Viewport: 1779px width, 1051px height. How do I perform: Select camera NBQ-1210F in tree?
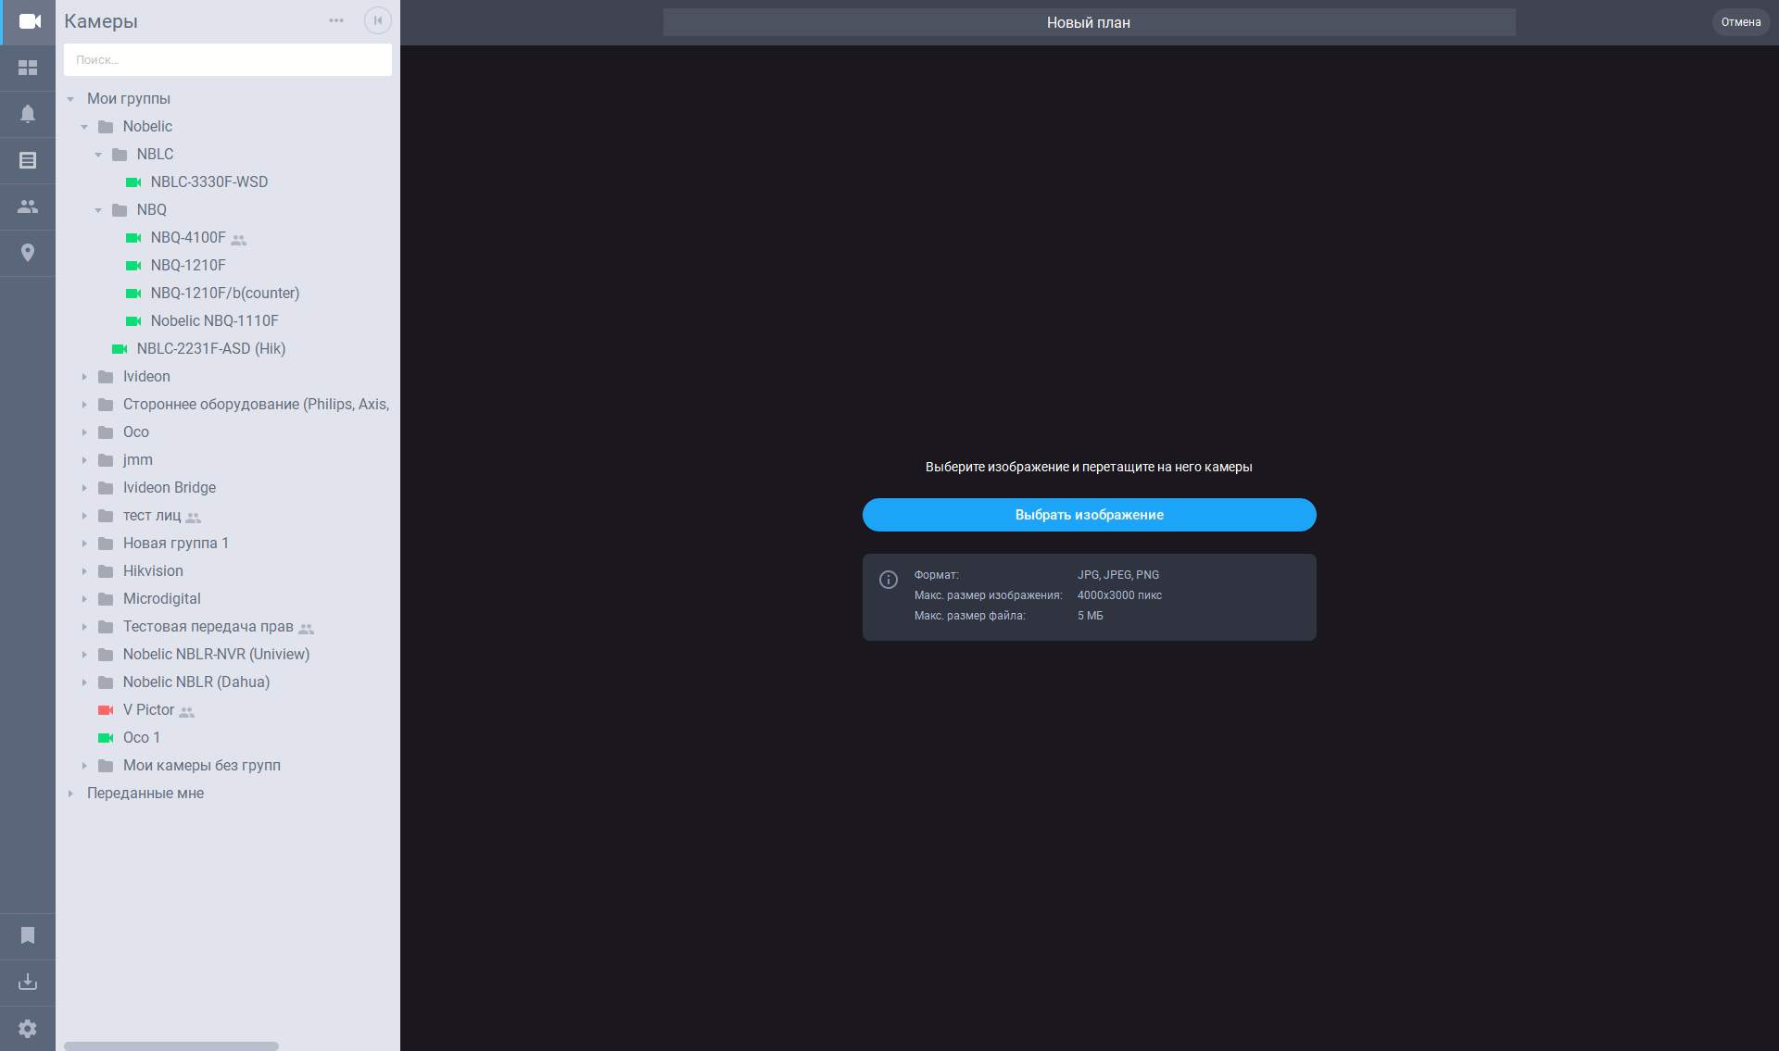188,266
